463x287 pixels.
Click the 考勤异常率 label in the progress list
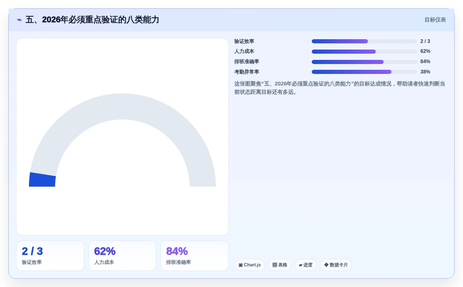(246, 72)
